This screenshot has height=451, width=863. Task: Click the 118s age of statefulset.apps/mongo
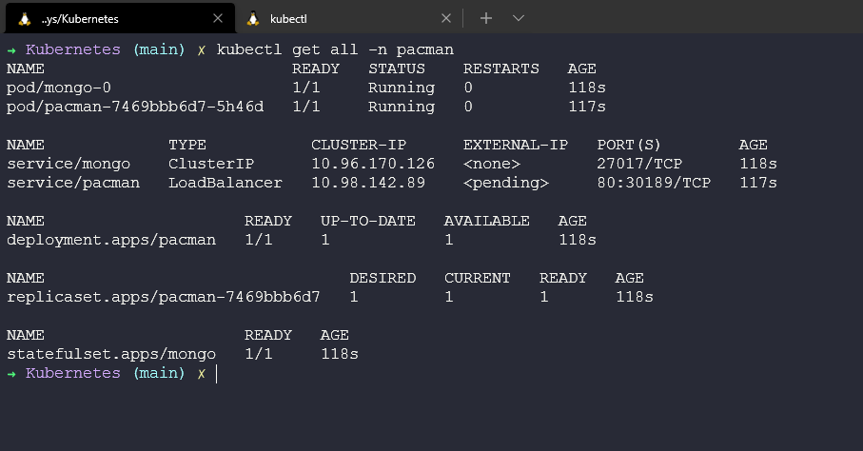point(340,354)
